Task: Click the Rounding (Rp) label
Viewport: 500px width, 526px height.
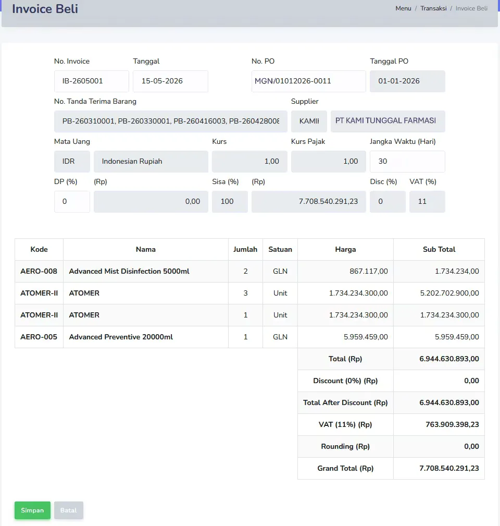Action: click(x=345, y=446)
